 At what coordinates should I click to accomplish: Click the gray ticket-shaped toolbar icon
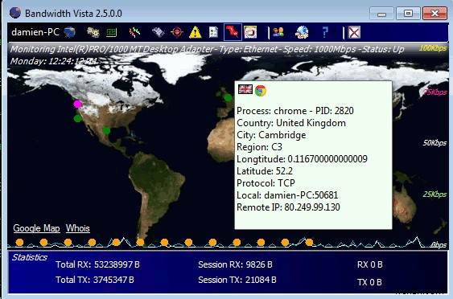click(x=159, y=32)
